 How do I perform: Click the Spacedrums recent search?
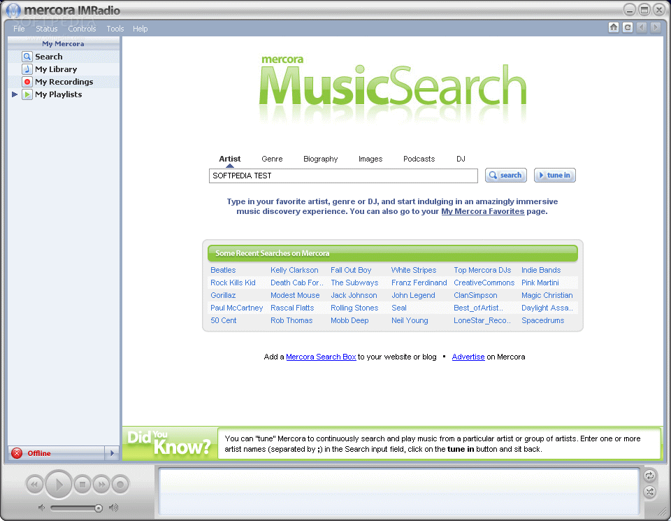[x=542, y=320]
